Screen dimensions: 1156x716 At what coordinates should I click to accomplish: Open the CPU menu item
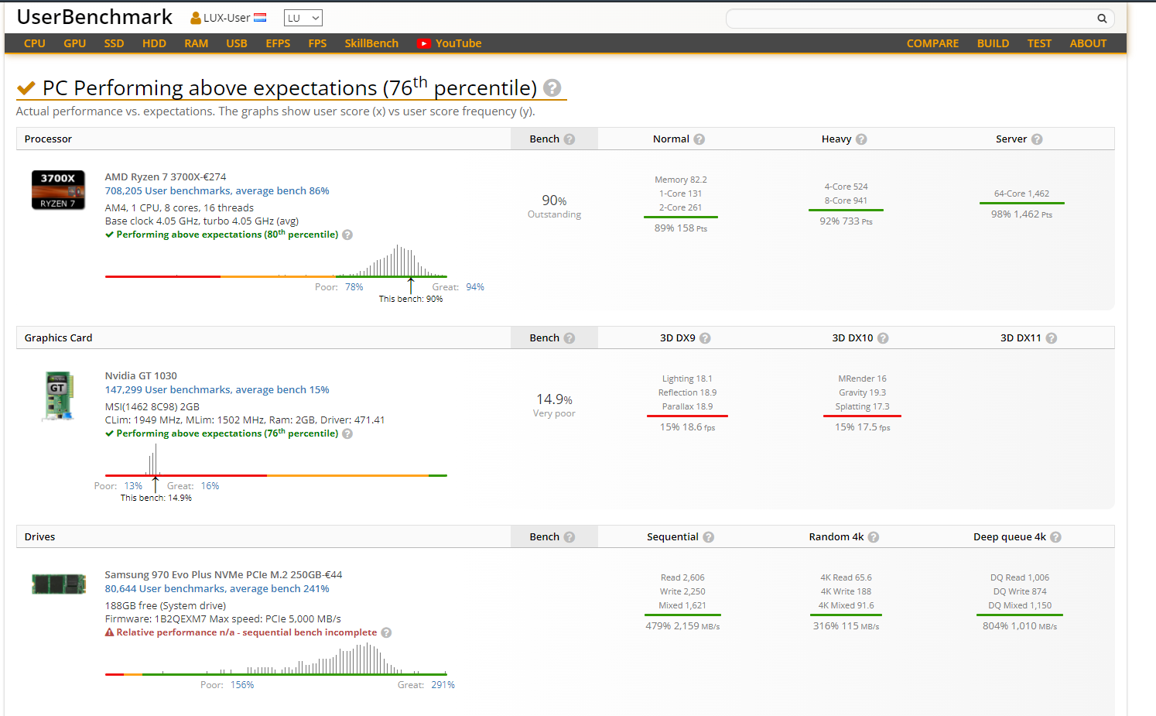click(35, 43)
